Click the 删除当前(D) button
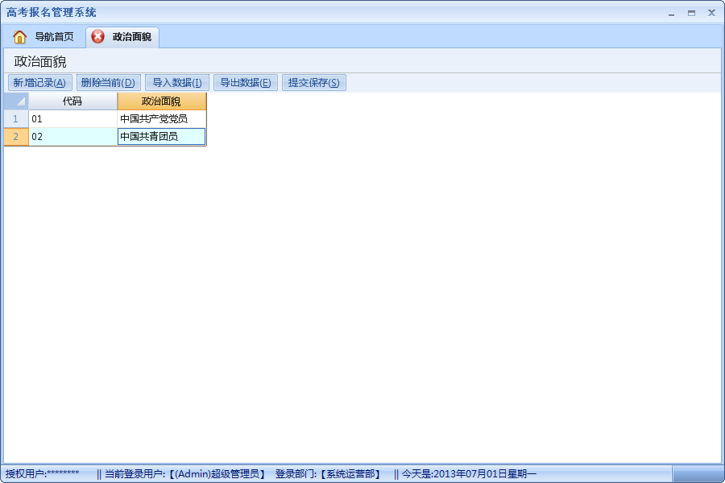 [x=108, y=83]
